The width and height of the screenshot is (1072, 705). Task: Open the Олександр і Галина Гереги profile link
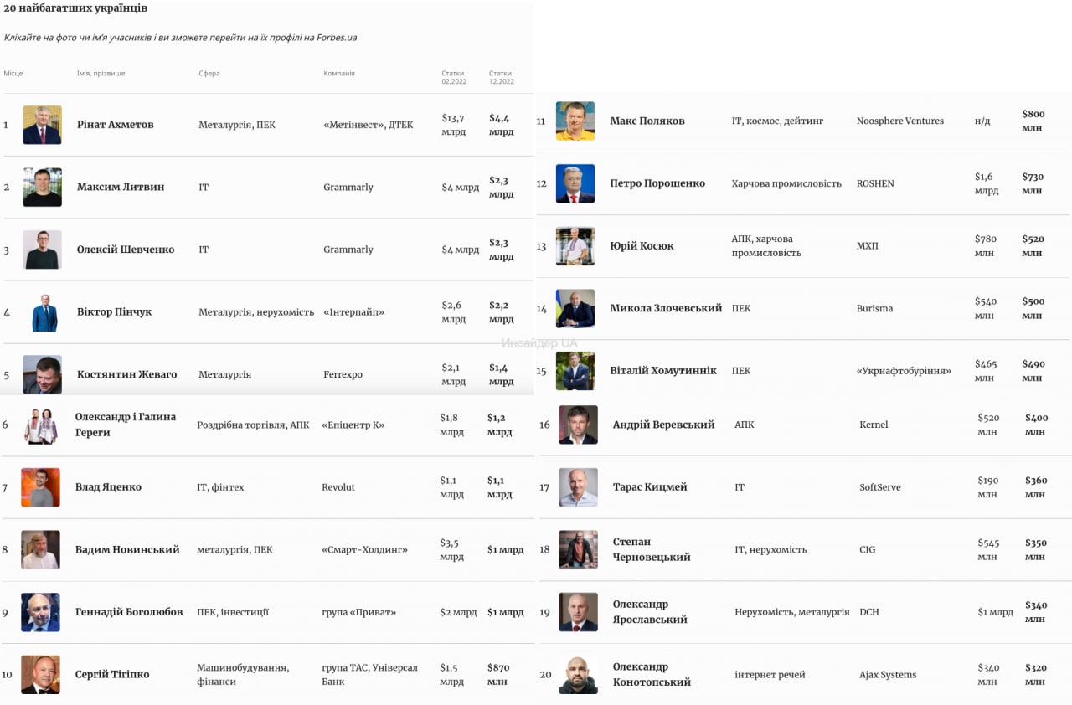[x=126, y=425]
